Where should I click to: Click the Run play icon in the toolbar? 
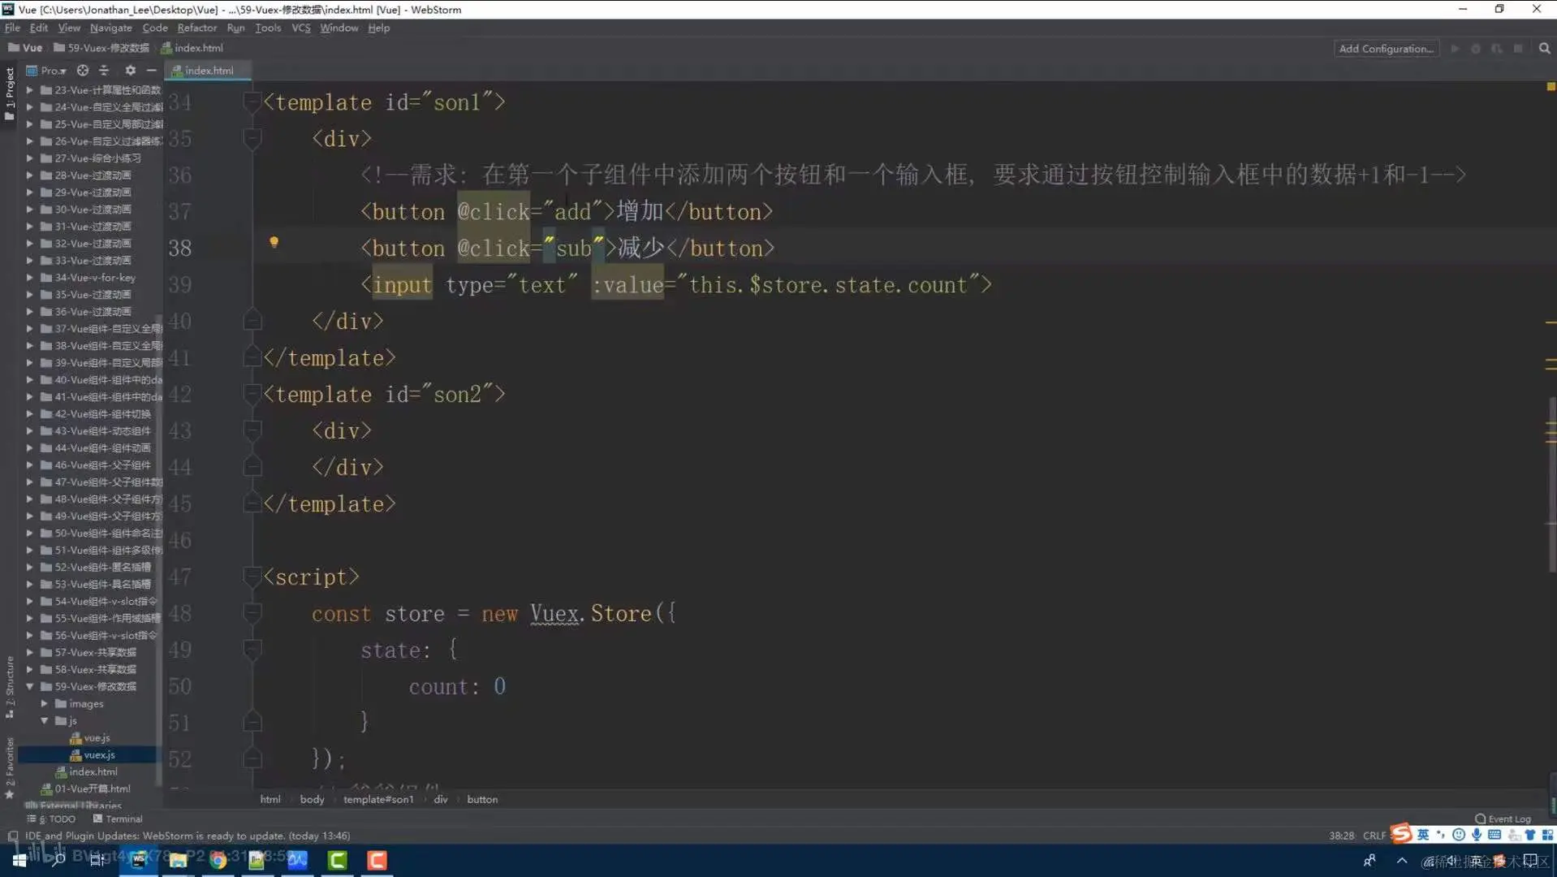pos(1455,48)
